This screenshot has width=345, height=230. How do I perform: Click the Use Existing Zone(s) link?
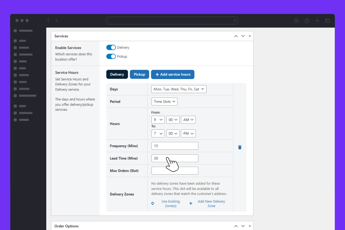coord(170,204)
